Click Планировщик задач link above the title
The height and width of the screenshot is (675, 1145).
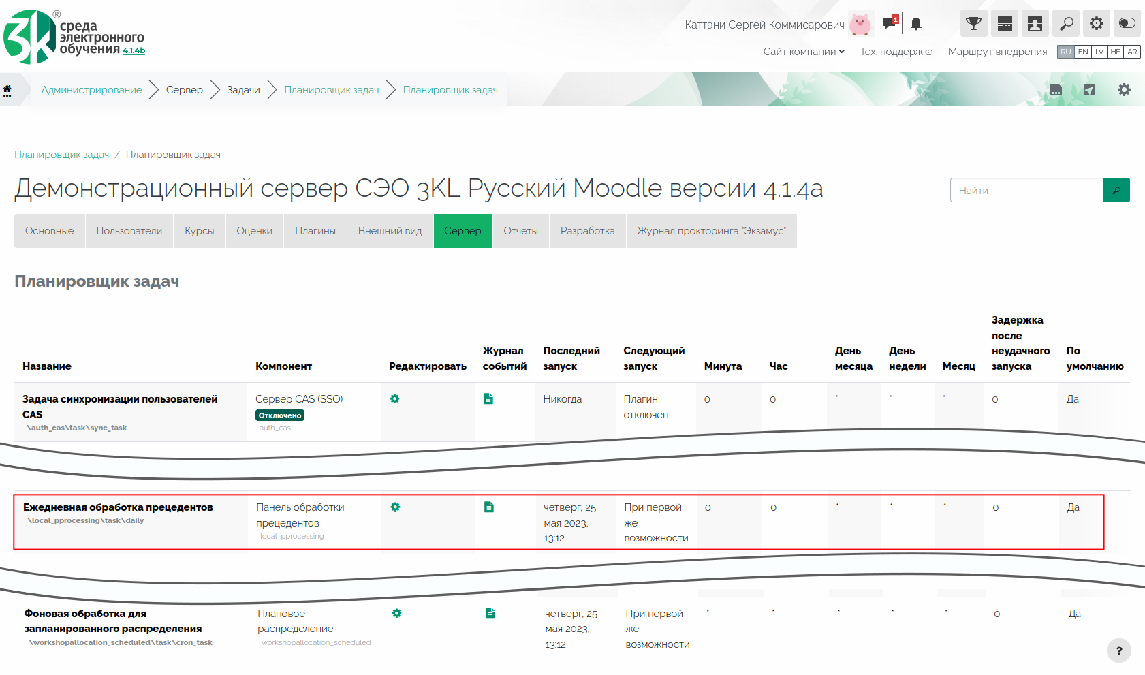click(x=62, y=155)
